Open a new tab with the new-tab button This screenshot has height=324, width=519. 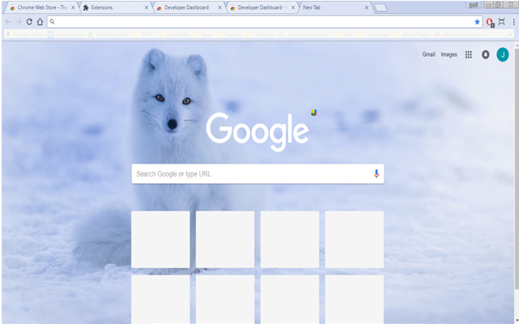380,8
